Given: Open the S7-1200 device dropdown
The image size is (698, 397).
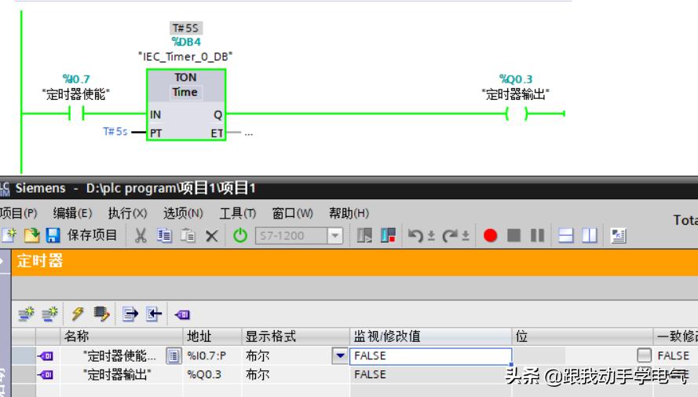Looking at the screenshot, I should pyautogui.click(x=334, y=235).
